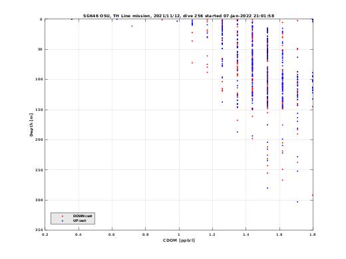Click the Depth [m] y-axis label
346x259 pixels.
(x=31, y=125)
